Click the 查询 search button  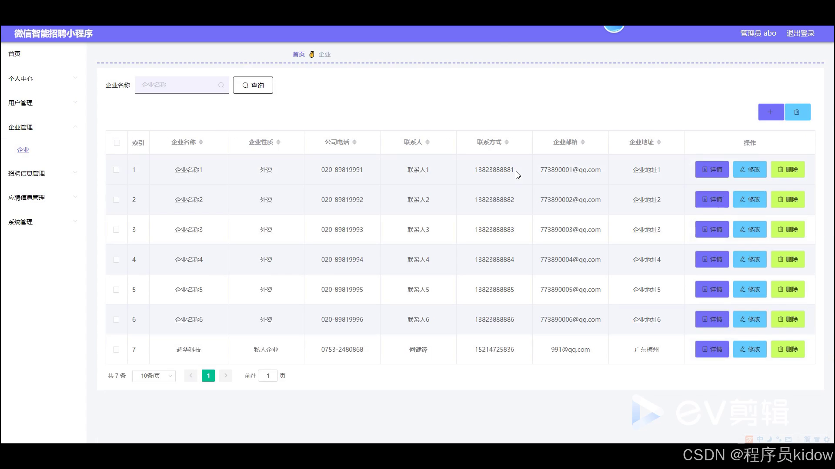pyautogui.click(x=253, y=85)
